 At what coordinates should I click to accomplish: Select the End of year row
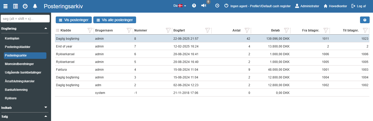tap(212, 46)
